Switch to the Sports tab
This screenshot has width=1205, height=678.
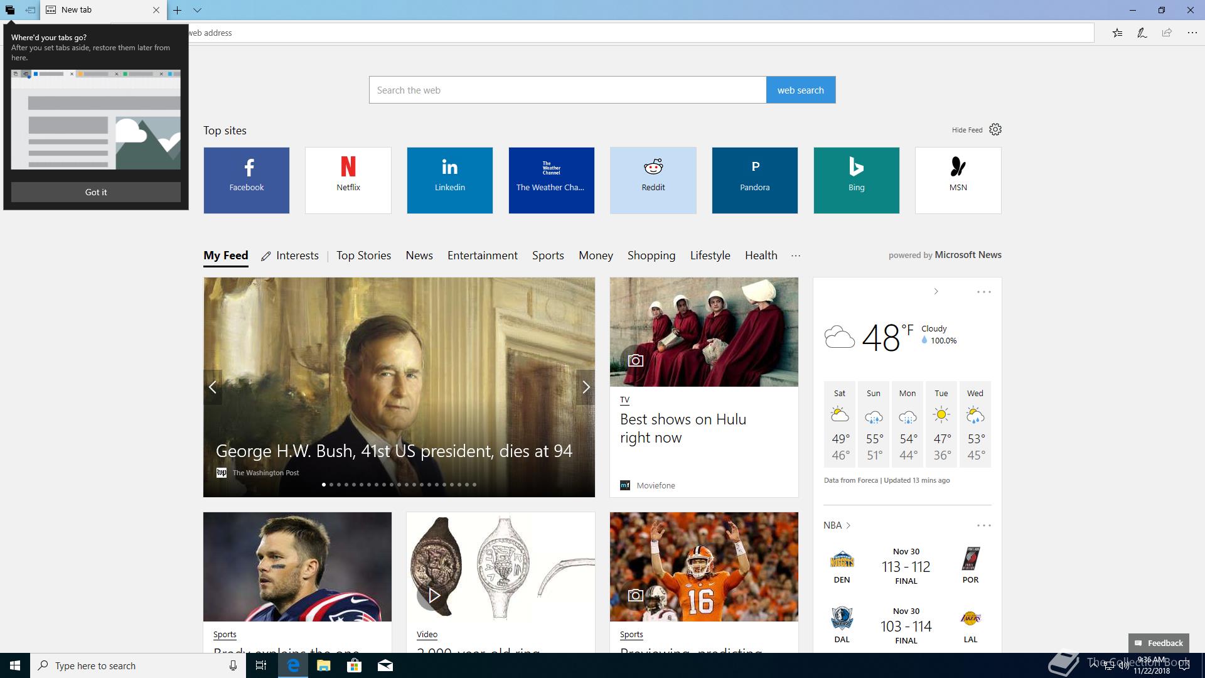548,256
